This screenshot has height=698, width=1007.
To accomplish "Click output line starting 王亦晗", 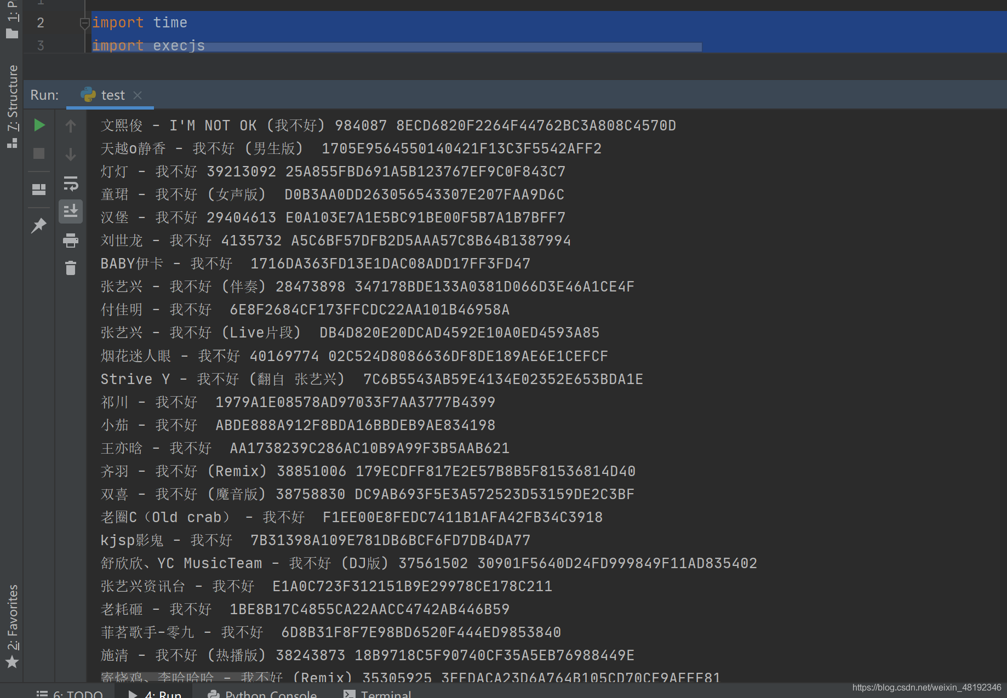I will click(305, 448).
